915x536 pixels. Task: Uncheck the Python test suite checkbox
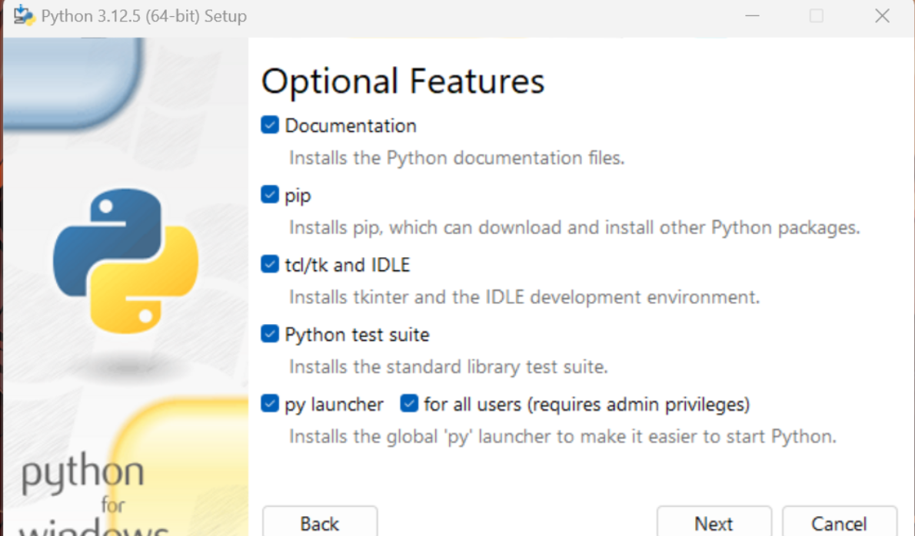pos(270,334)
